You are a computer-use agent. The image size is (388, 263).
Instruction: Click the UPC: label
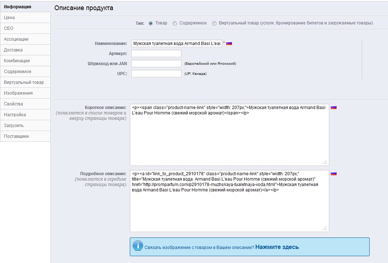tap(122, 73)
